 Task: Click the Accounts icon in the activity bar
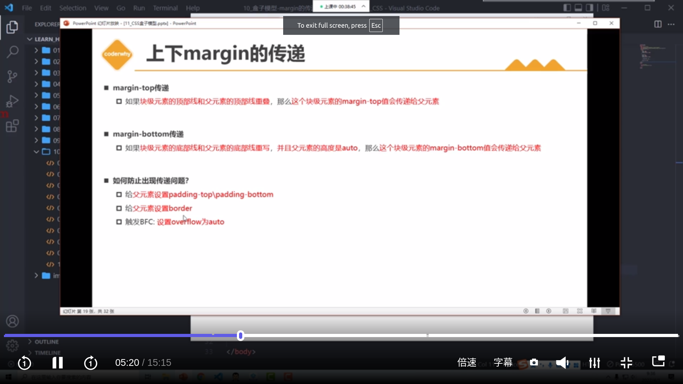(12, 321)
